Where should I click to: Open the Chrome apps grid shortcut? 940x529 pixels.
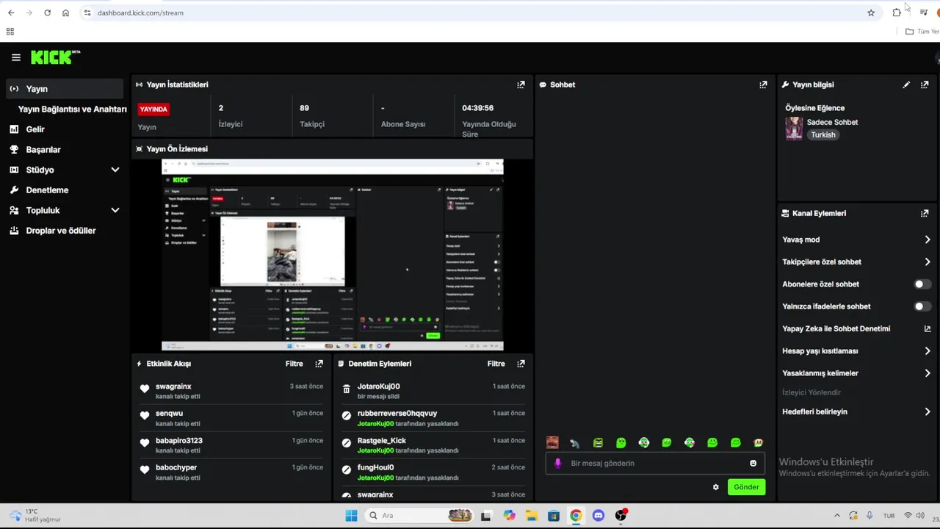coord(10,32)
